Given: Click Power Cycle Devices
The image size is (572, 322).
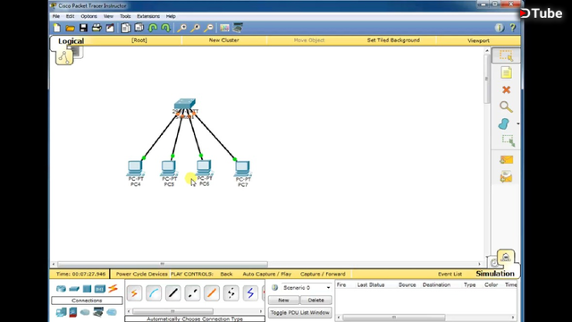Looking at the screenshot, I should (141, 274).
